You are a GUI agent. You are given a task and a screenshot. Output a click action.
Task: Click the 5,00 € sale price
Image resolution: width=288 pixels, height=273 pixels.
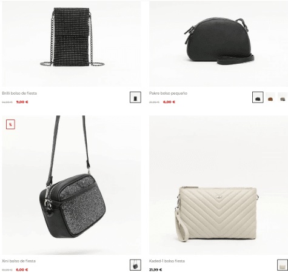click(x=22, y=102)
